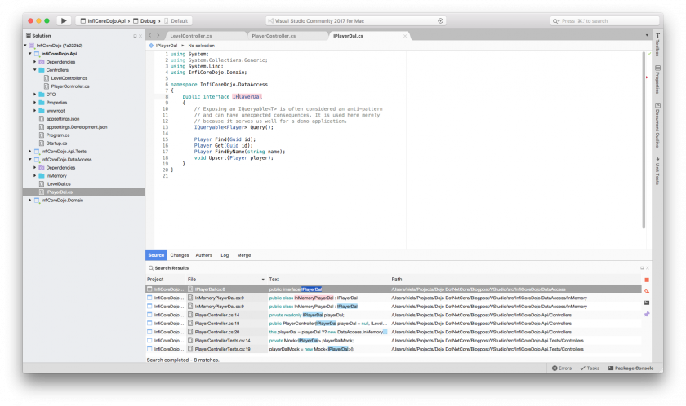Image resolution: width=686 pixels, height=406 pixels.
Task: Click the editor vertical scrollbar
Action: point(644,139)
